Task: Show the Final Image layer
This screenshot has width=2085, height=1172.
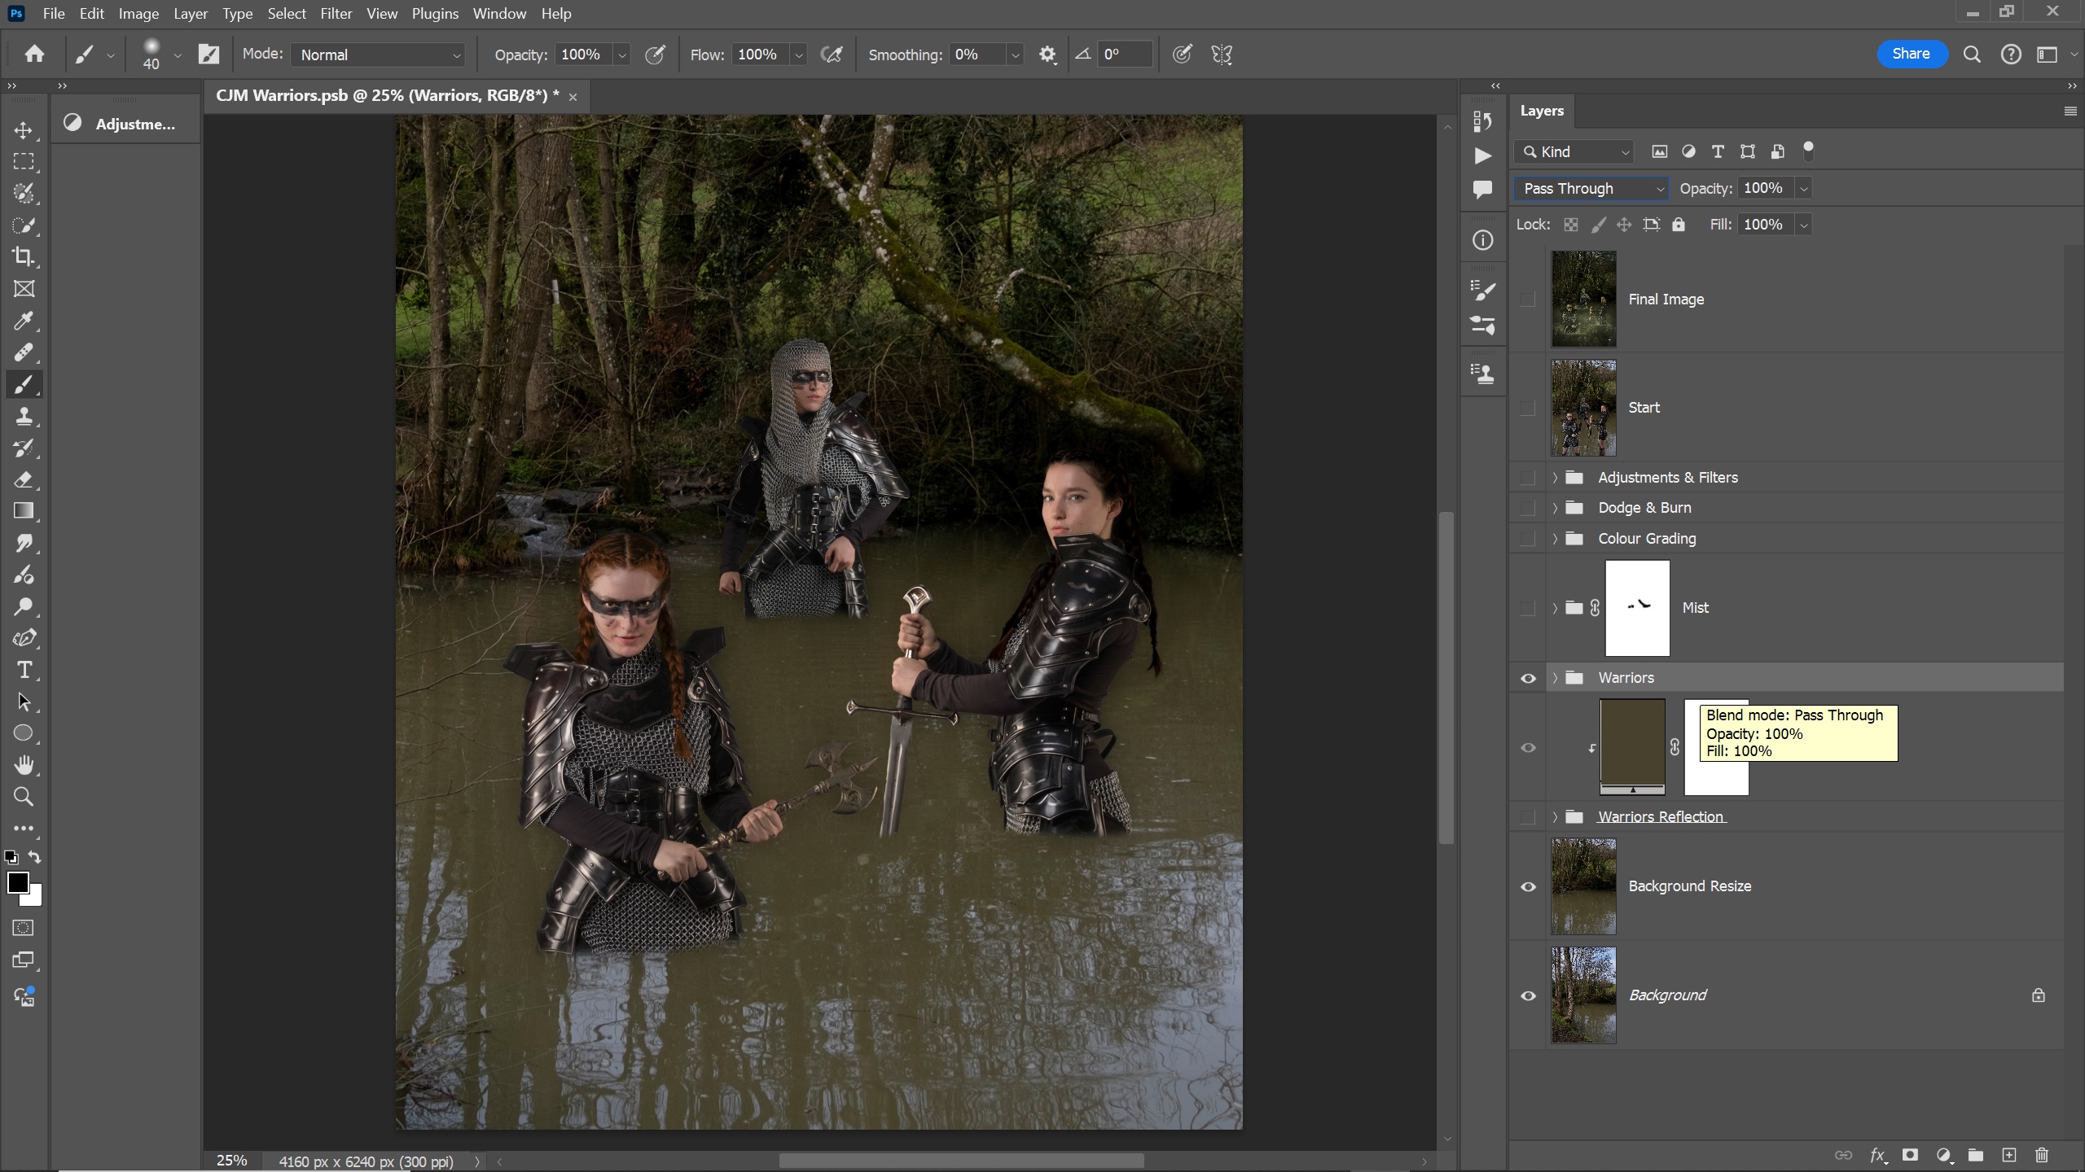Action: click(x=1528, y=300)
